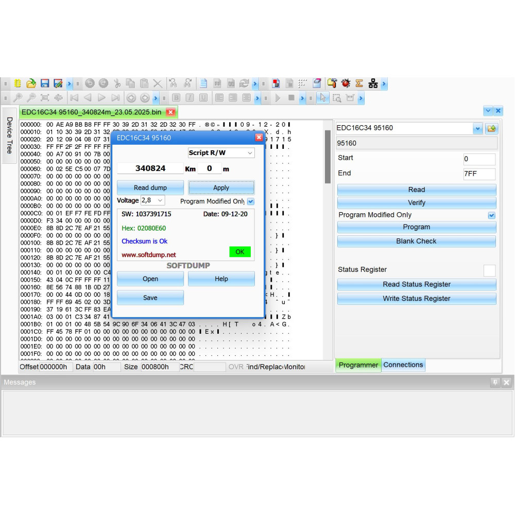This screenshot has height=515, width=515.
Task: Click the zoom in magnifier icon
Action: click(18, 97)
